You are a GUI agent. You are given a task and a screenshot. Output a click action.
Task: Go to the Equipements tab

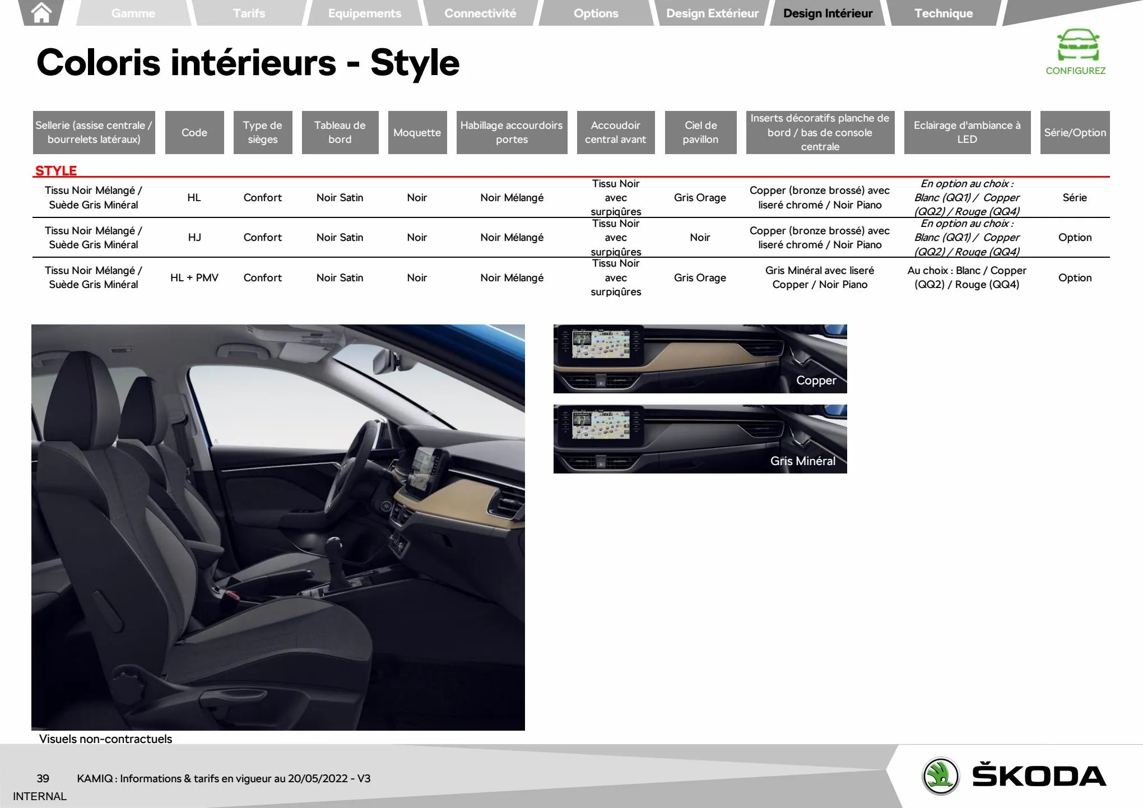(365, 13)
